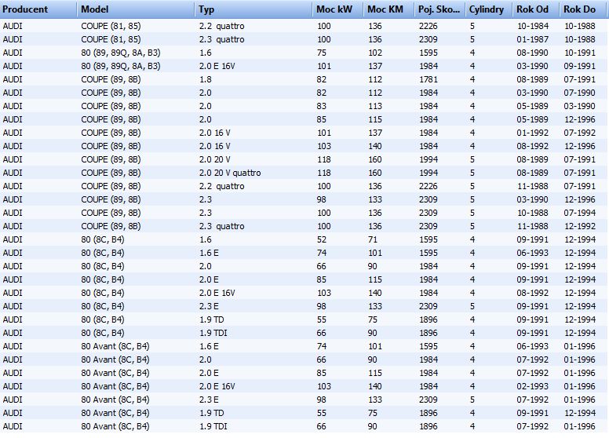Viewport: 609px width, 438px height.
Task: Sort by the Typ column header
Action: click(253, 9)
